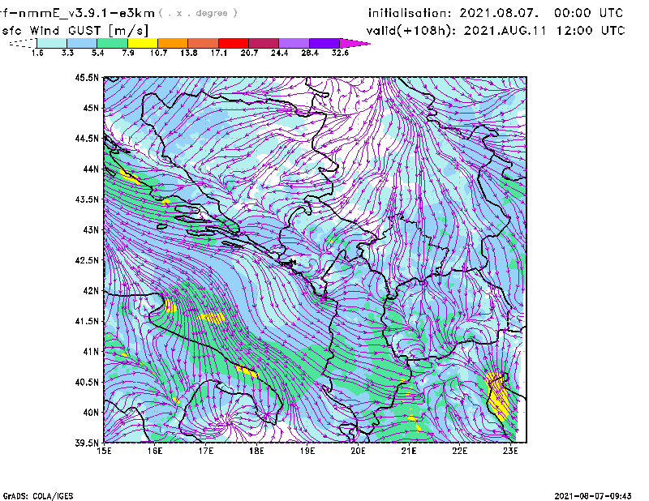Click legend value '32.6'
Viewport: 649px width, 501px height.
pos(340,53)
